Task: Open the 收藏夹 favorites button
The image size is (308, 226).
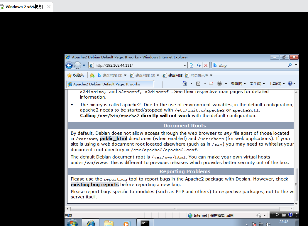Action: click(75, 75)
